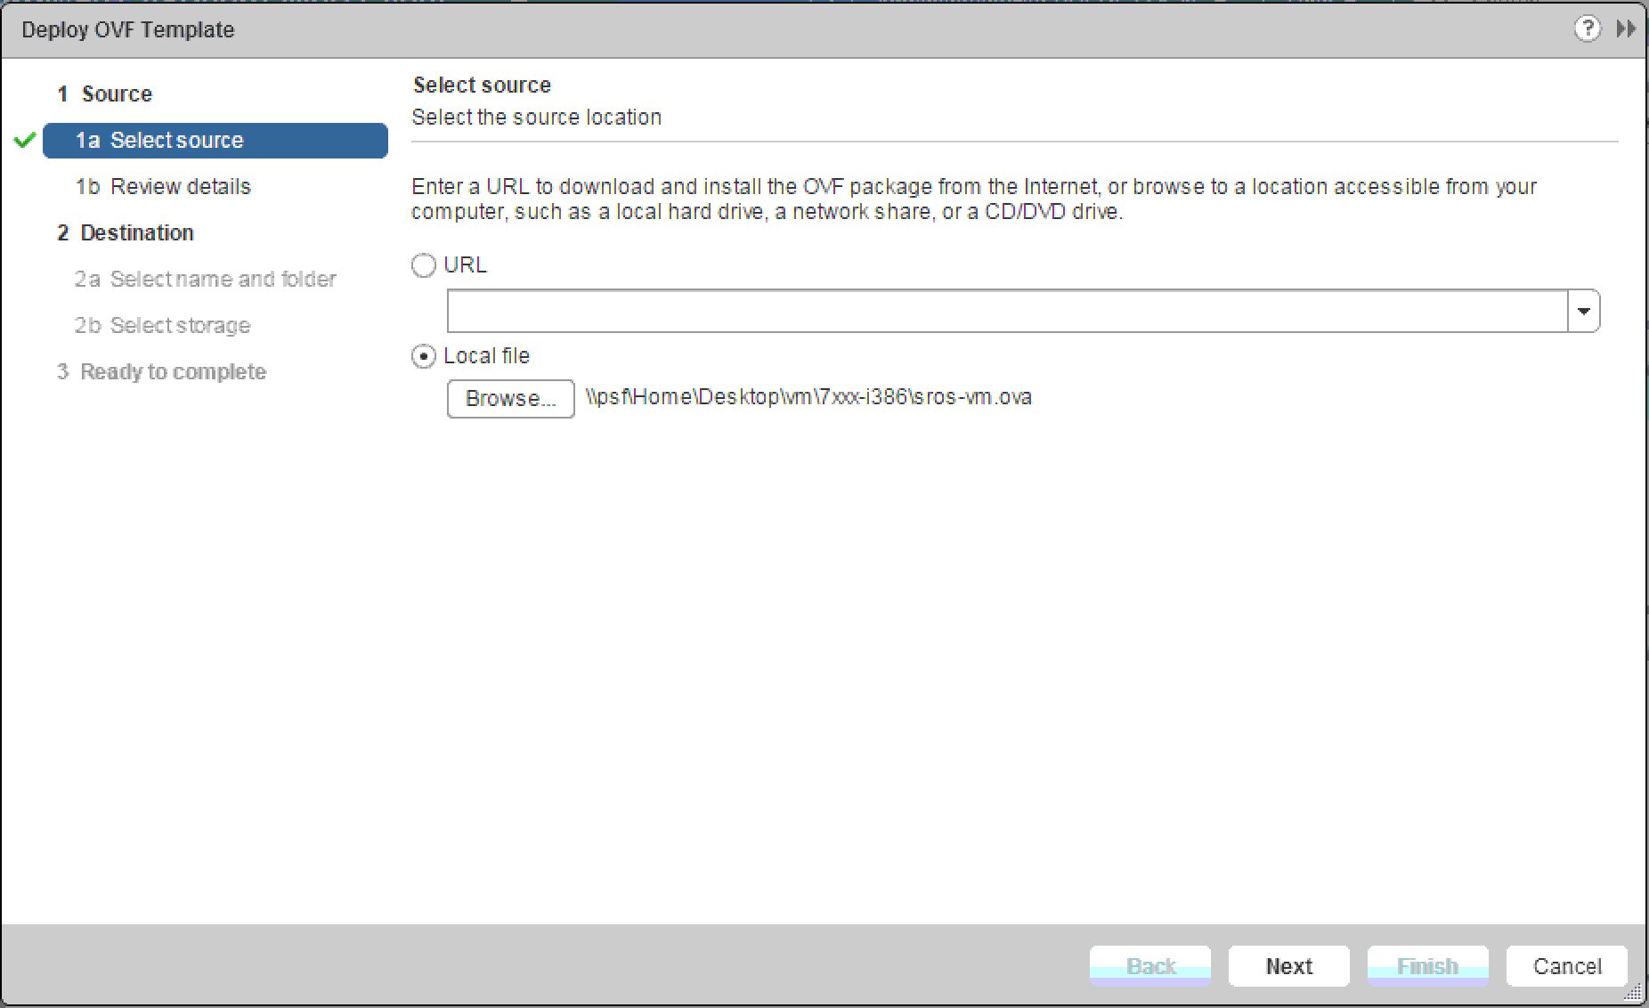
Task: Click the Back button
Action: tap(1149, 966)
